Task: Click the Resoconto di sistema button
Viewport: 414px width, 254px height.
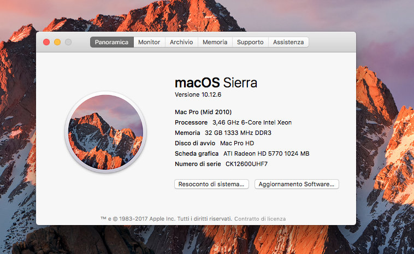Action: [211, 184]
